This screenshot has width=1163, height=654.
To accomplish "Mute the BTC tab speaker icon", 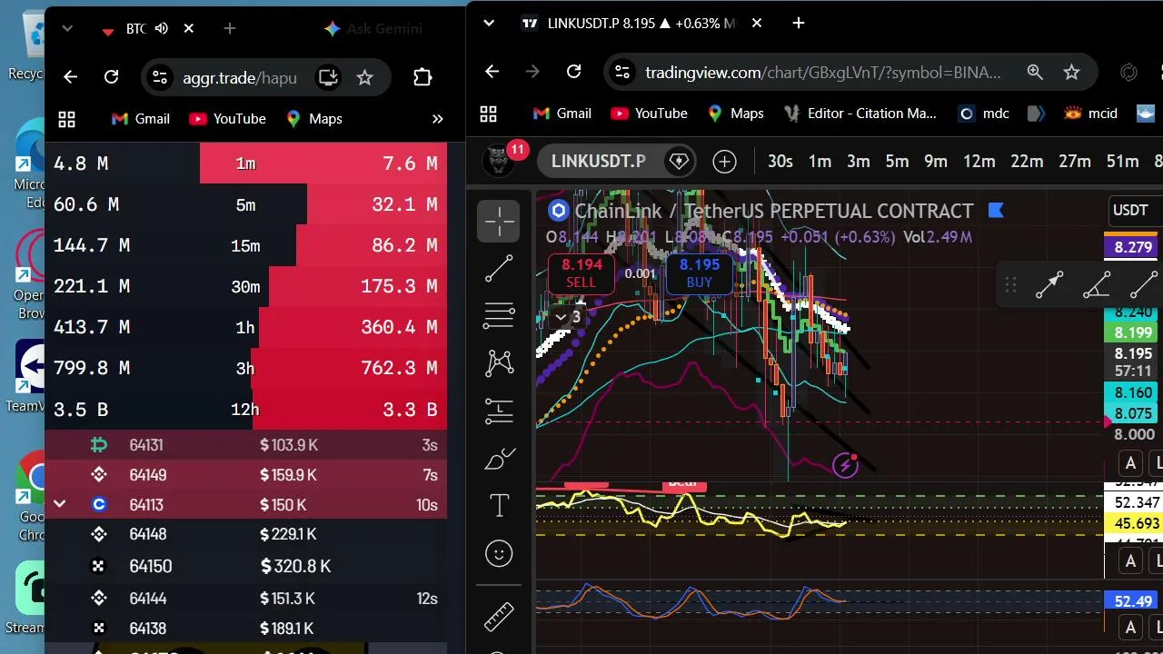I will (162, 29).
